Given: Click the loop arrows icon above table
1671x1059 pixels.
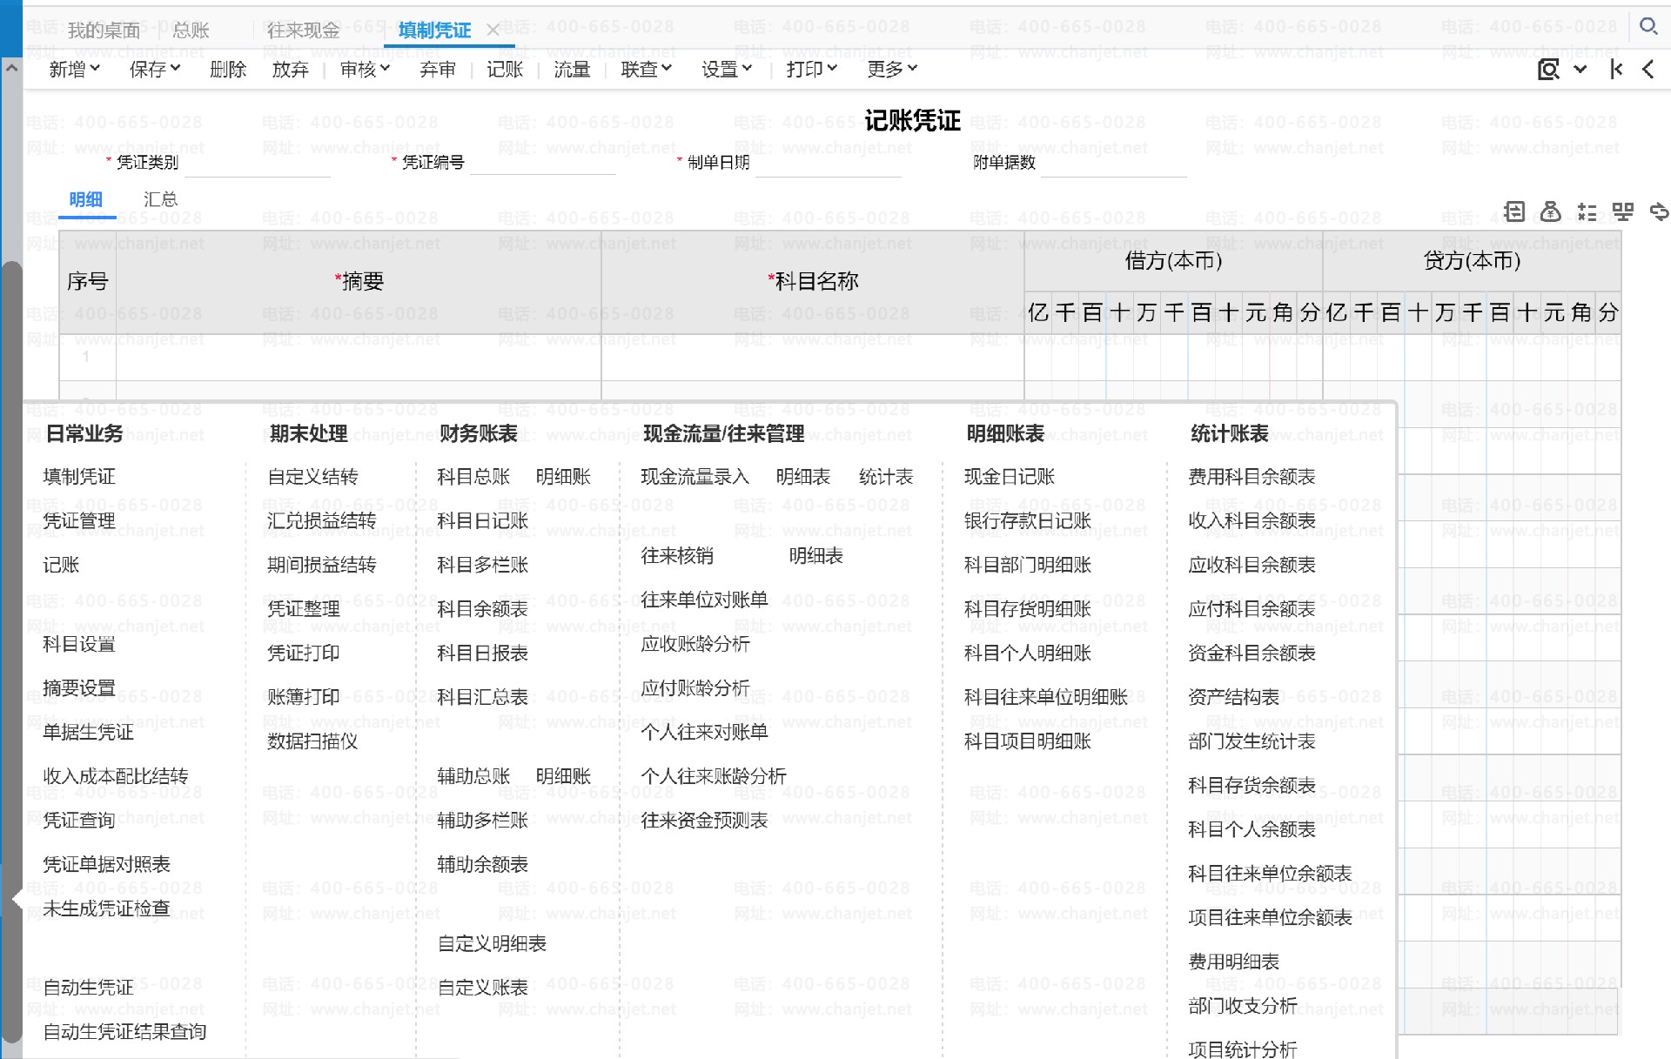Looking at the screenshot, I should [1659, 211].
